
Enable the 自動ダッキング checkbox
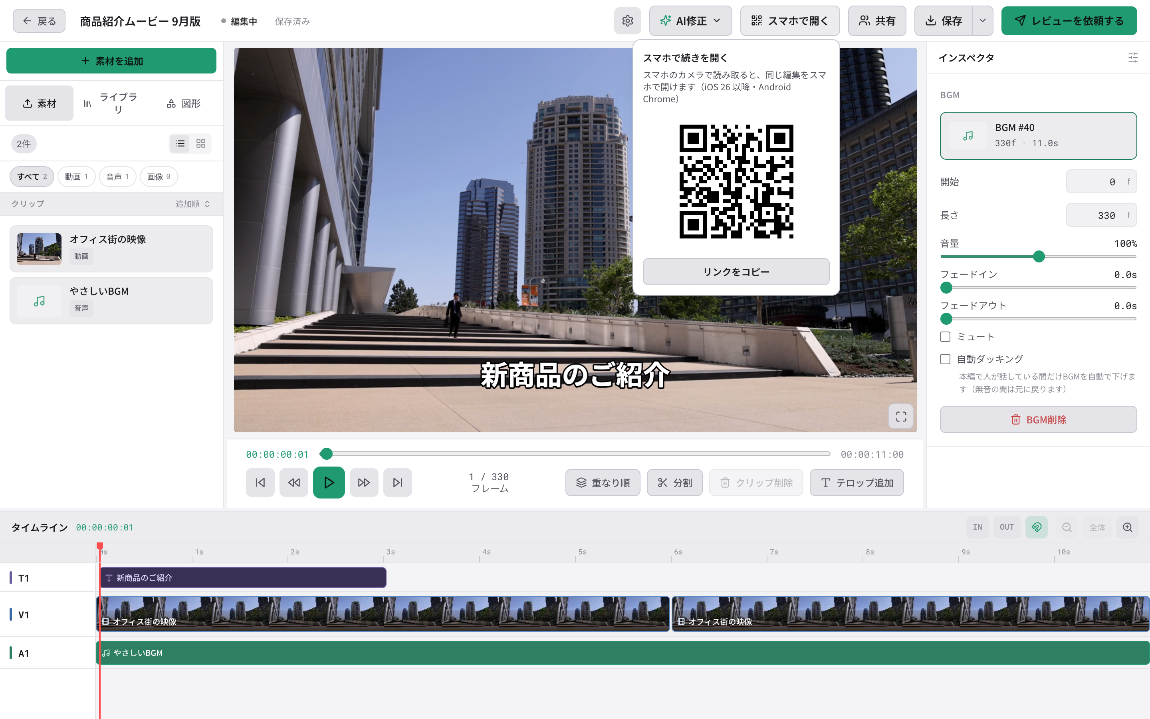[x=945, y=359]
